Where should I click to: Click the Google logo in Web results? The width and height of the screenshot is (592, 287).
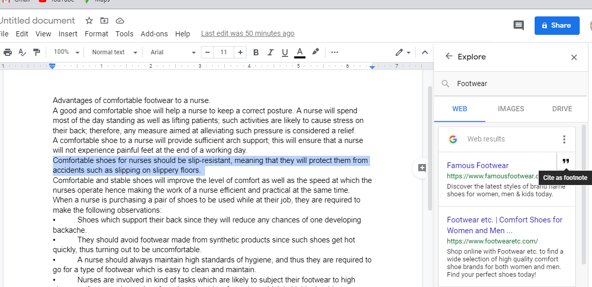click(453, 139)
